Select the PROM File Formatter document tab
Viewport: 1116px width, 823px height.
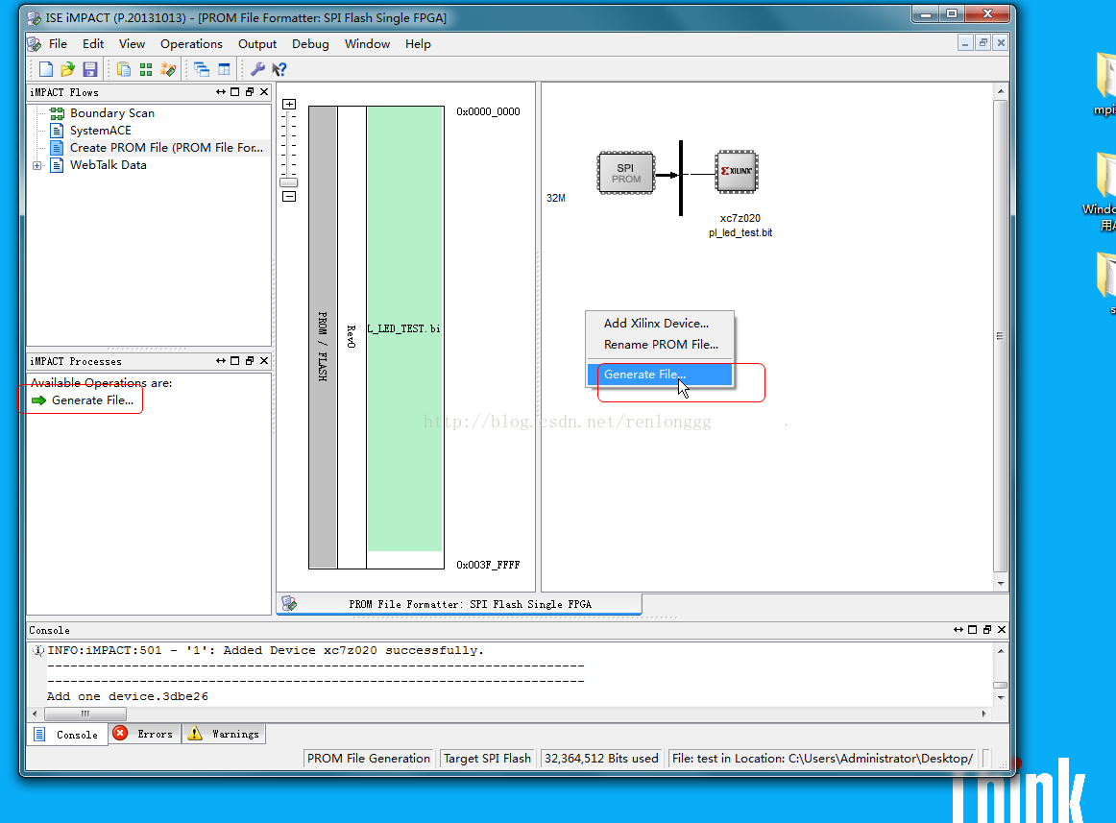tap(459, 604)
